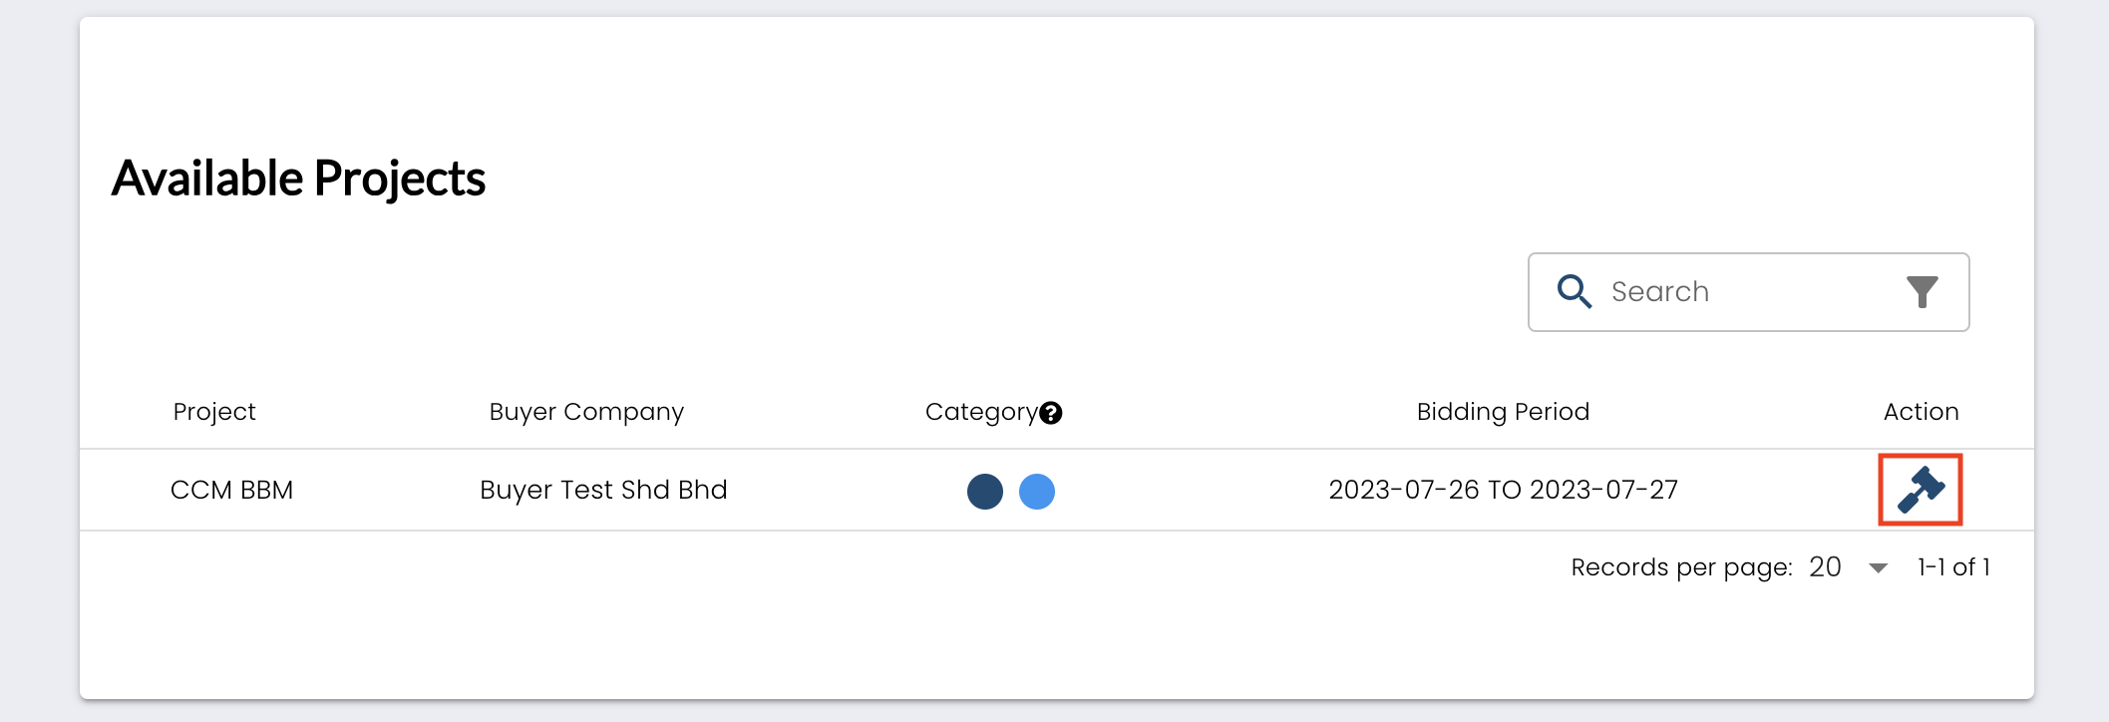This screenshot has height=722, width=2109.
Task: Click the dark navy category dot
Action: 985,492
